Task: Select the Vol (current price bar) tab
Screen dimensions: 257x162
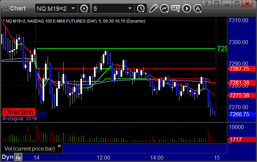Action: click(30, 148)
